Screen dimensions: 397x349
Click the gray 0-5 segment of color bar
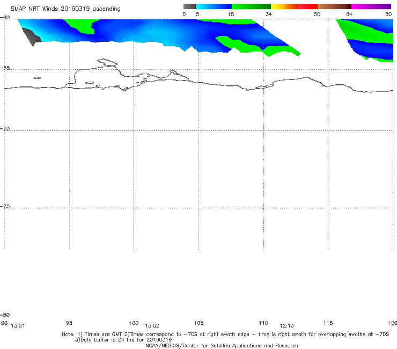pos(190,6)
